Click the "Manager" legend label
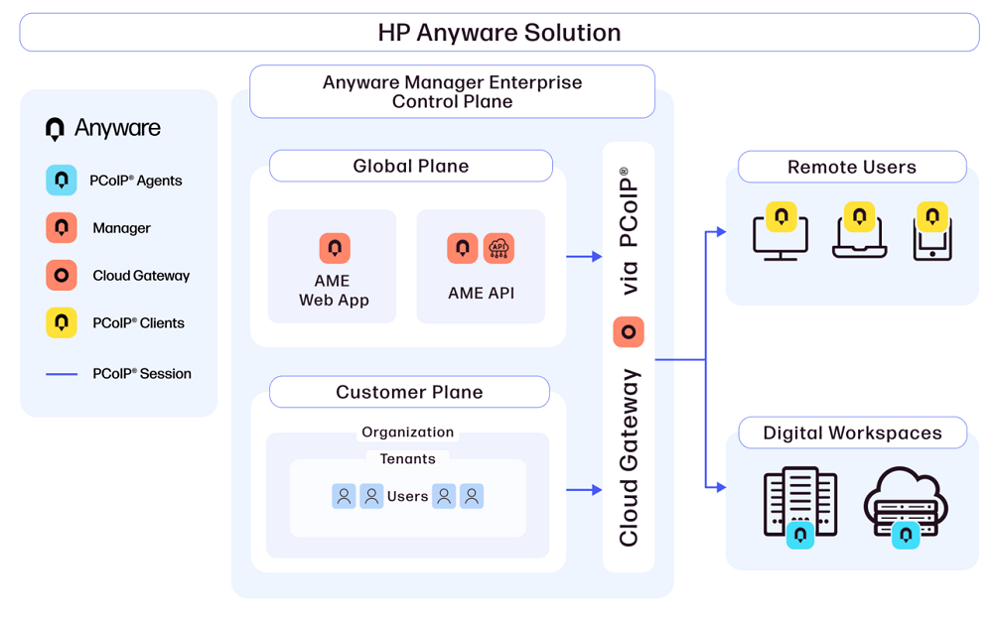This screenshot has width=993, height=619. tap(121, 228)
